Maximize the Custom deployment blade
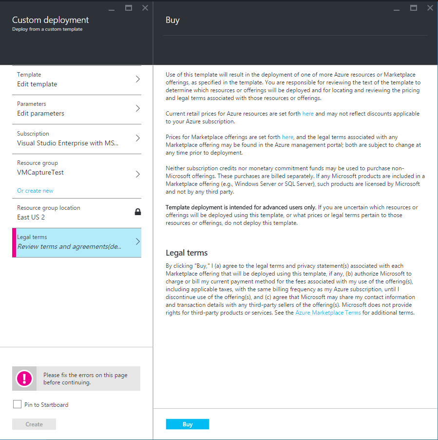 [x=129, y=8]
